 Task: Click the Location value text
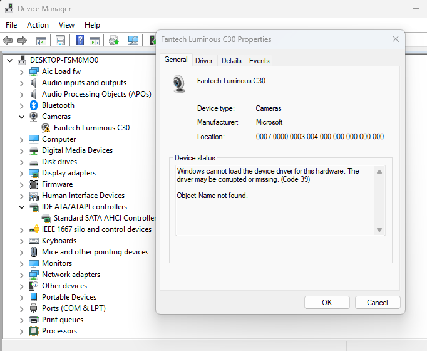320,137
